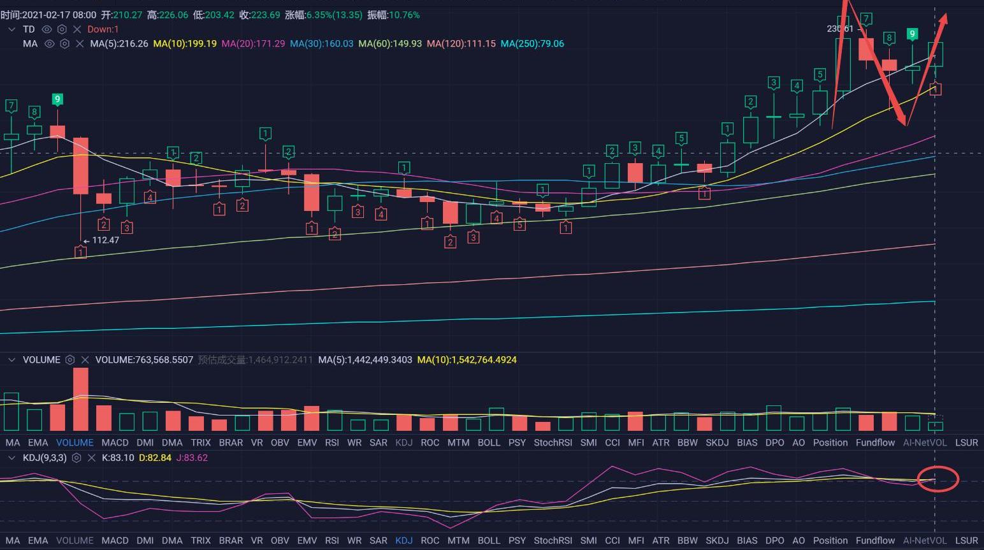Open the MA indicator settings hexagon
The image size is (984, 550).
64,44
